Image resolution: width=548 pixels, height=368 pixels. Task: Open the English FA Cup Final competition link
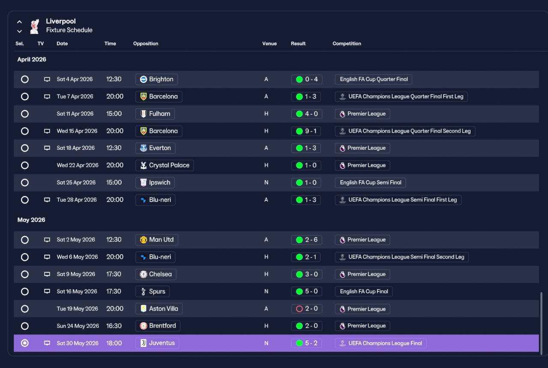click(364, 292)
